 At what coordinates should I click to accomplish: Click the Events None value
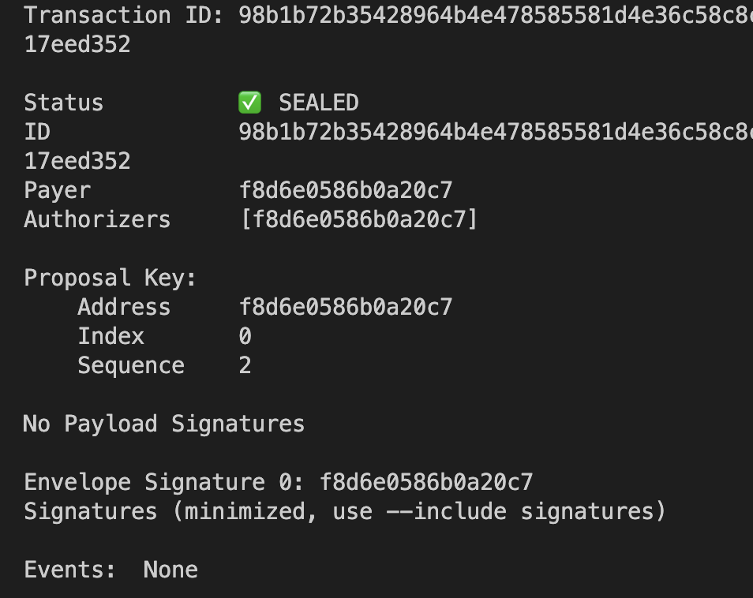[x=170, y=570]
